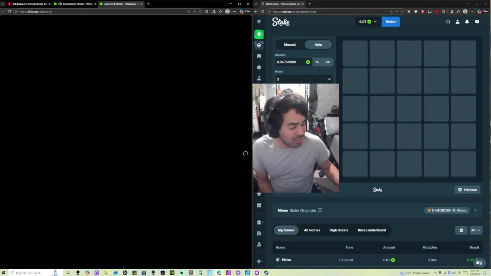Image resolution: width=491 pixels, height=276 pixels.
Task: Open the bookmark favorites sidebar icon
Action: click(259, 56)
